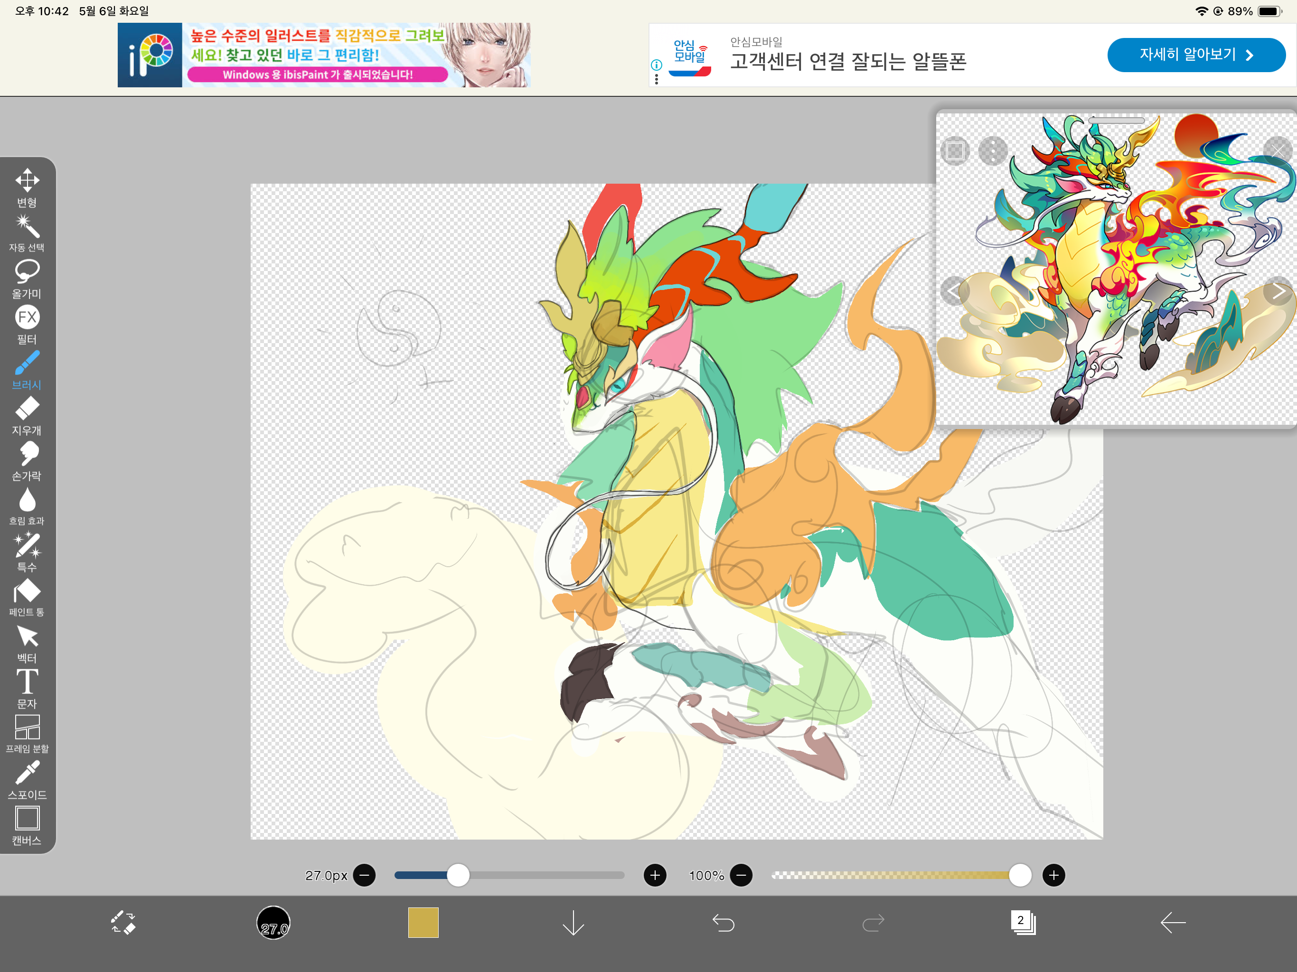Click the brush thickness slider
This screenshot has width=1297, height=972.
tap(509, 876)
